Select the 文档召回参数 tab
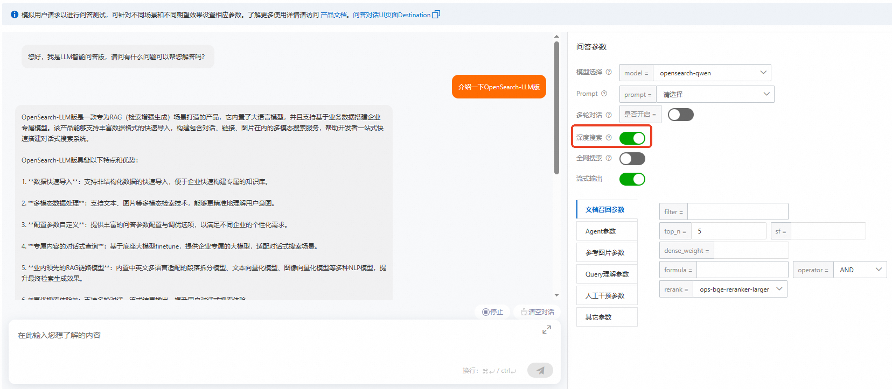Viewport: 892px width, 389px height. click(x=607, y=209)
